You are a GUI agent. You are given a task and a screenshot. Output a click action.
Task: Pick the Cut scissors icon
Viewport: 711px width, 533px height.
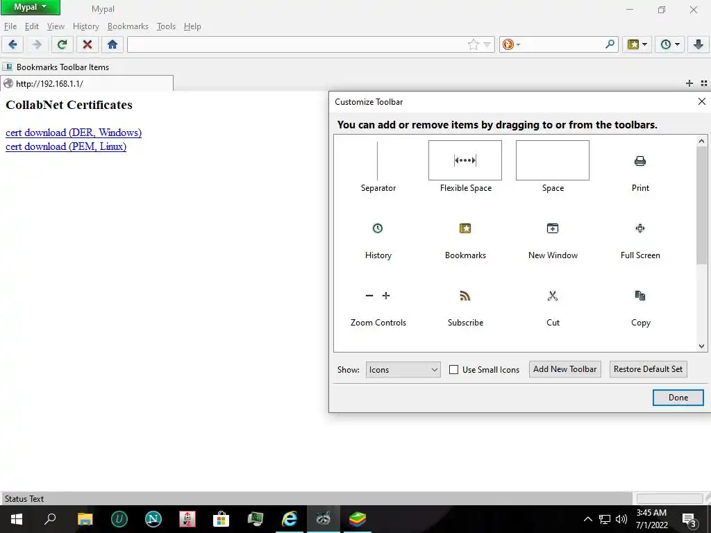(552, 296)
